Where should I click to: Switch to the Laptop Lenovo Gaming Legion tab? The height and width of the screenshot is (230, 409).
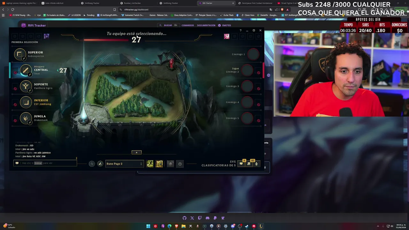[x=20, y=3]
